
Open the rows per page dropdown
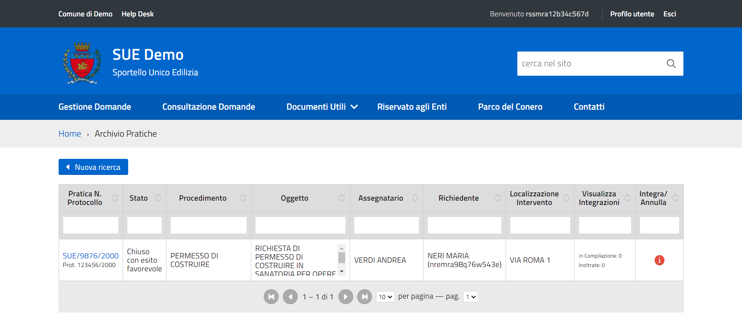point(385,297)
